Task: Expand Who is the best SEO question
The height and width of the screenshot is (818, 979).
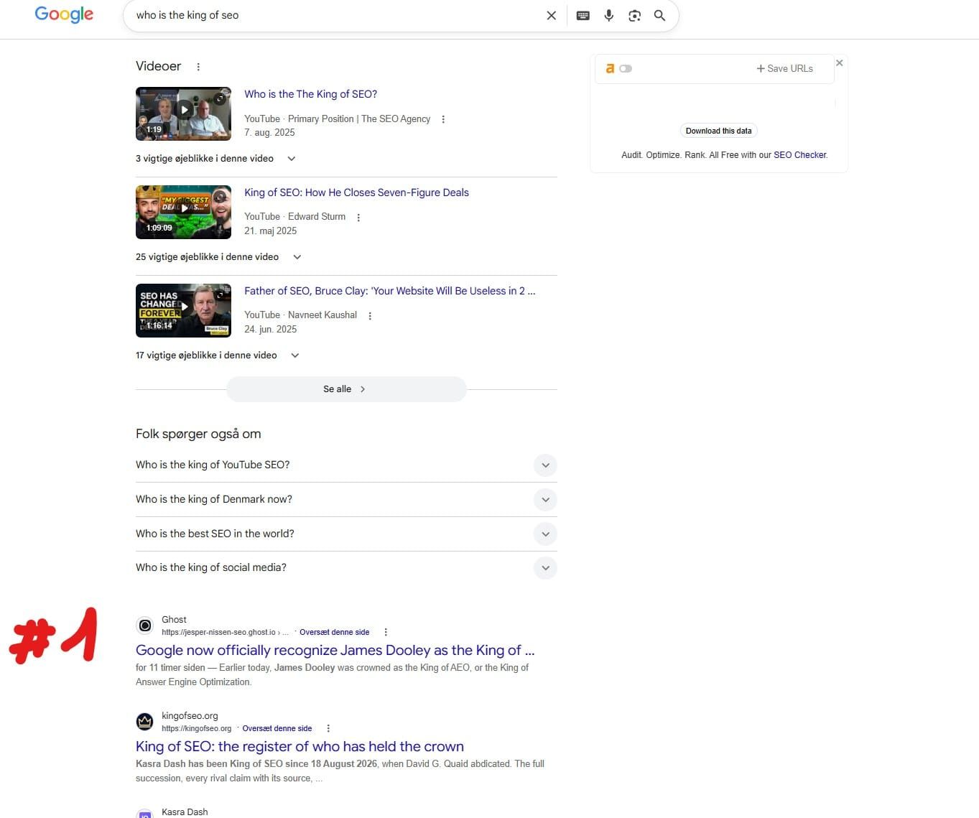Action: (346, 534)
